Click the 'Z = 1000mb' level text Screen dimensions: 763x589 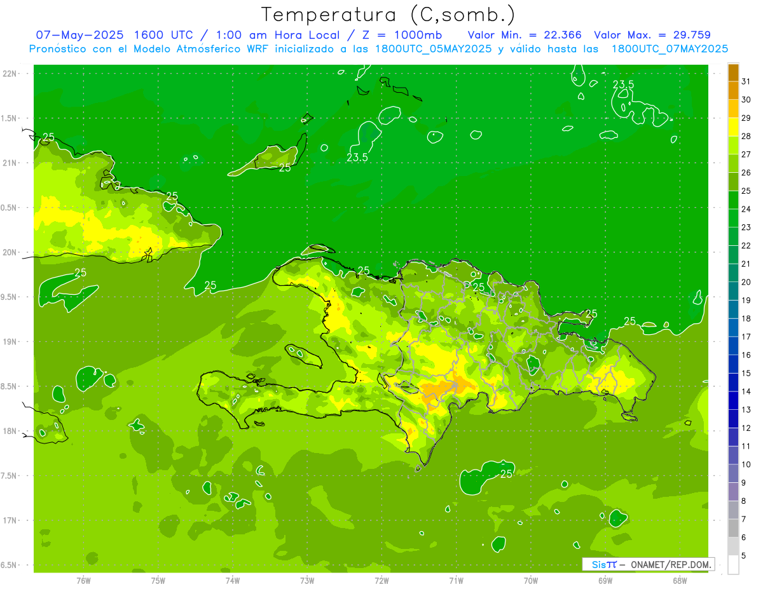(403, 35)
